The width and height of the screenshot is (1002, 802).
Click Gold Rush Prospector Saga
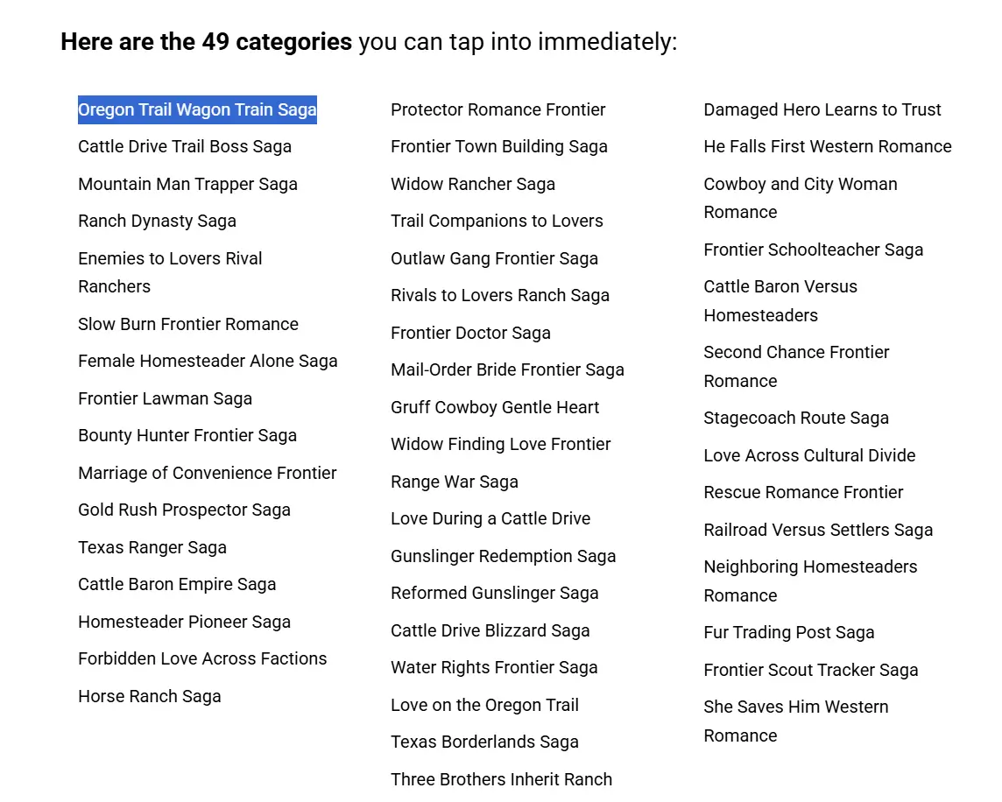(x=184, y=510)
